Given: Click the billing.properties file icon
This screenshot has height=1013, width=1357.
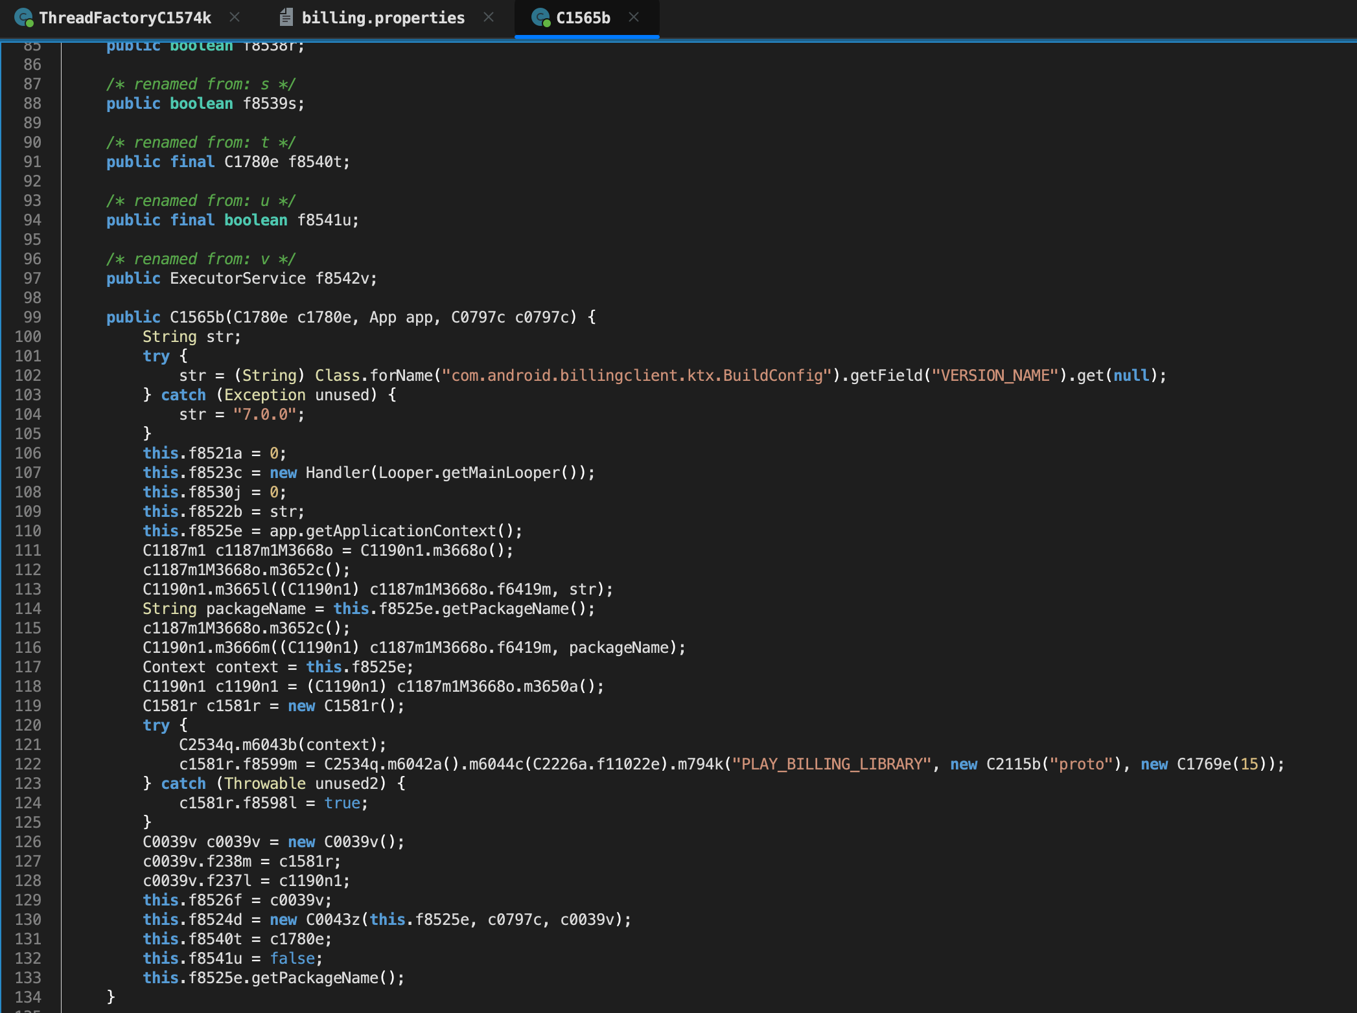Looking at the screenshot, I should [x=286, y=17].
